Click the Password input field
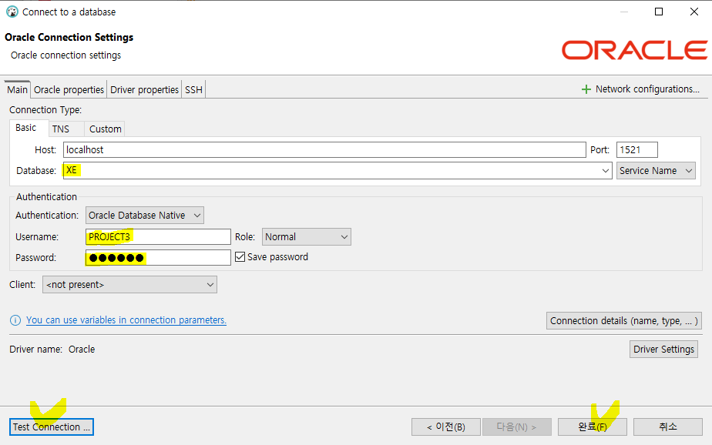Image resolution: width=712 pixels, height=445 pixels. [x=158, y=258]
